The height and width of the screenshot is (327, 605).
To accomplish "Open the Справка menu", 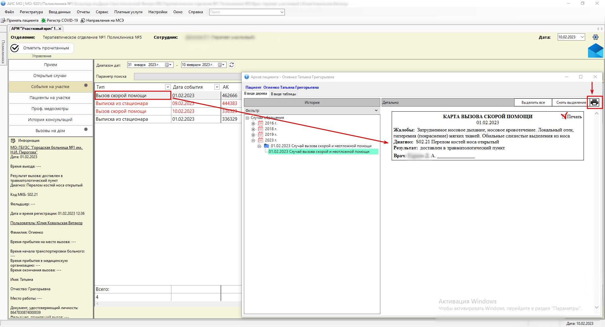I will coord(196,12).
